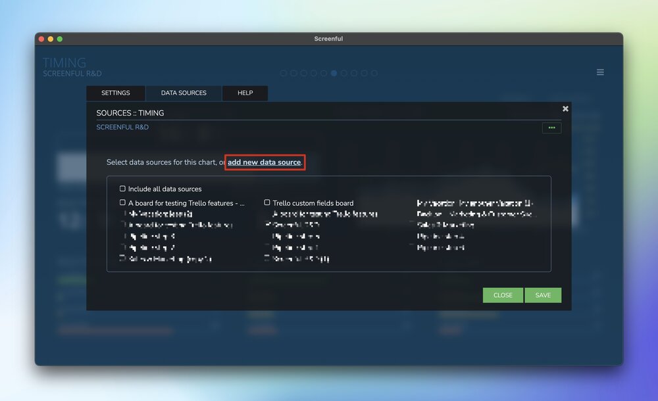Select the TIMING dashboard title
Viewport: 658px width, 401px height.
pos(64,63)
